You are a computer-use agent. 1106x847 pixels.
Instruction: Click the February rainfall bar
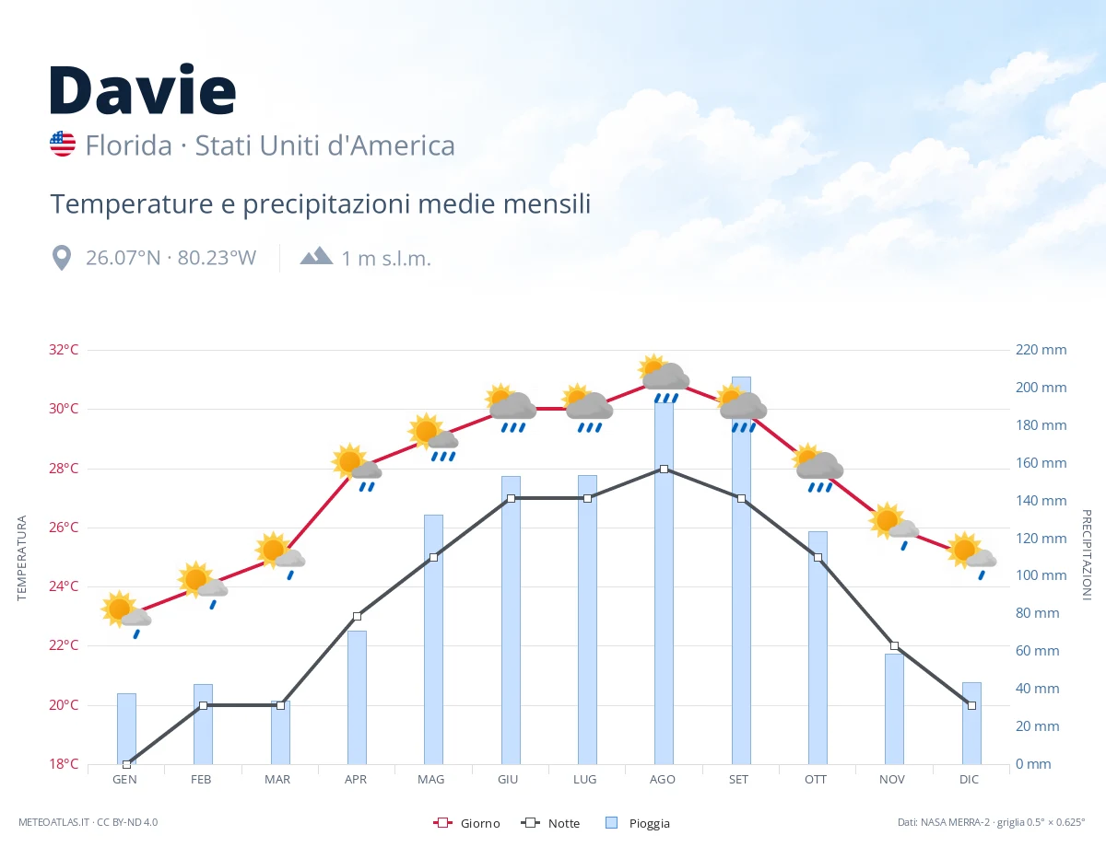[x=203, y=724]
